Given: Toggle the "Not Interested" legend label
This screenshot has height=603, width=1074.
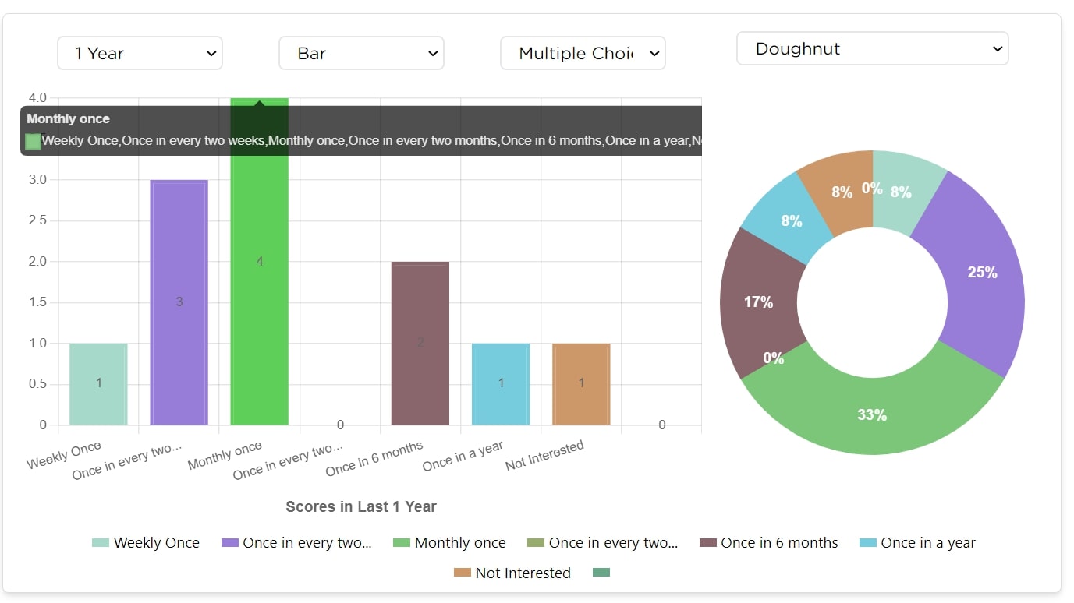Looking at the screenshot, I should 523,573.
